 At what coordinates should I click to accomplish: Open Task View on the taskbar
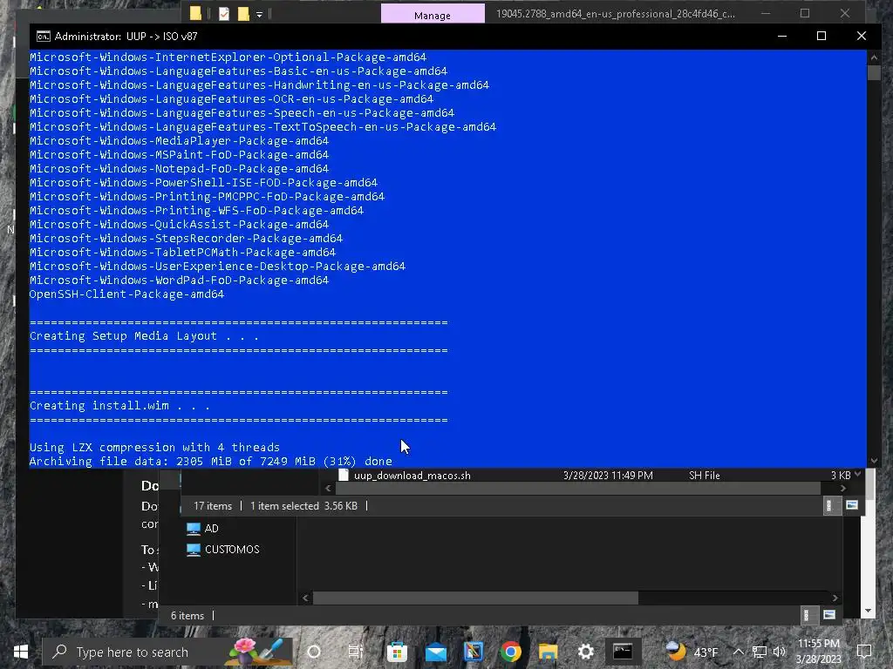click(356, 652)
